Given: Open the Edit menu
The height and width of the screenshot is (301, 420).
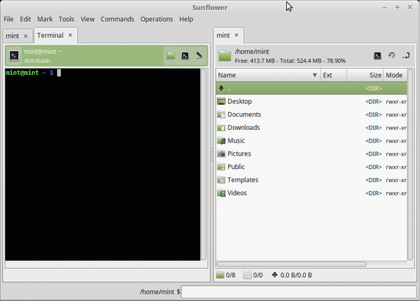Looking at the screenshot, I should pos(25,20).
